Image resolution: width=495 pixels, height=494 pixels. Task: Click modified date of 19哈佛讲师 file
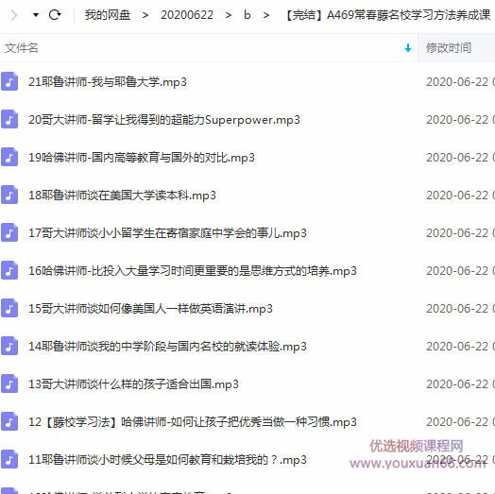pyautogui.click(x=460, y=158)
